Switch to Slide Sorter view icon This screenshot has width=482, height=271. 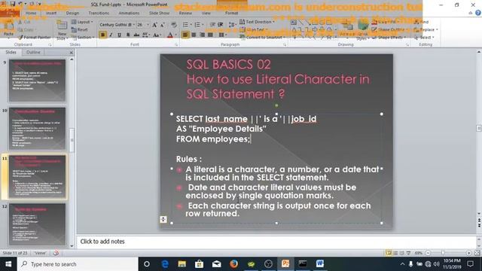[x=395, y=253]
